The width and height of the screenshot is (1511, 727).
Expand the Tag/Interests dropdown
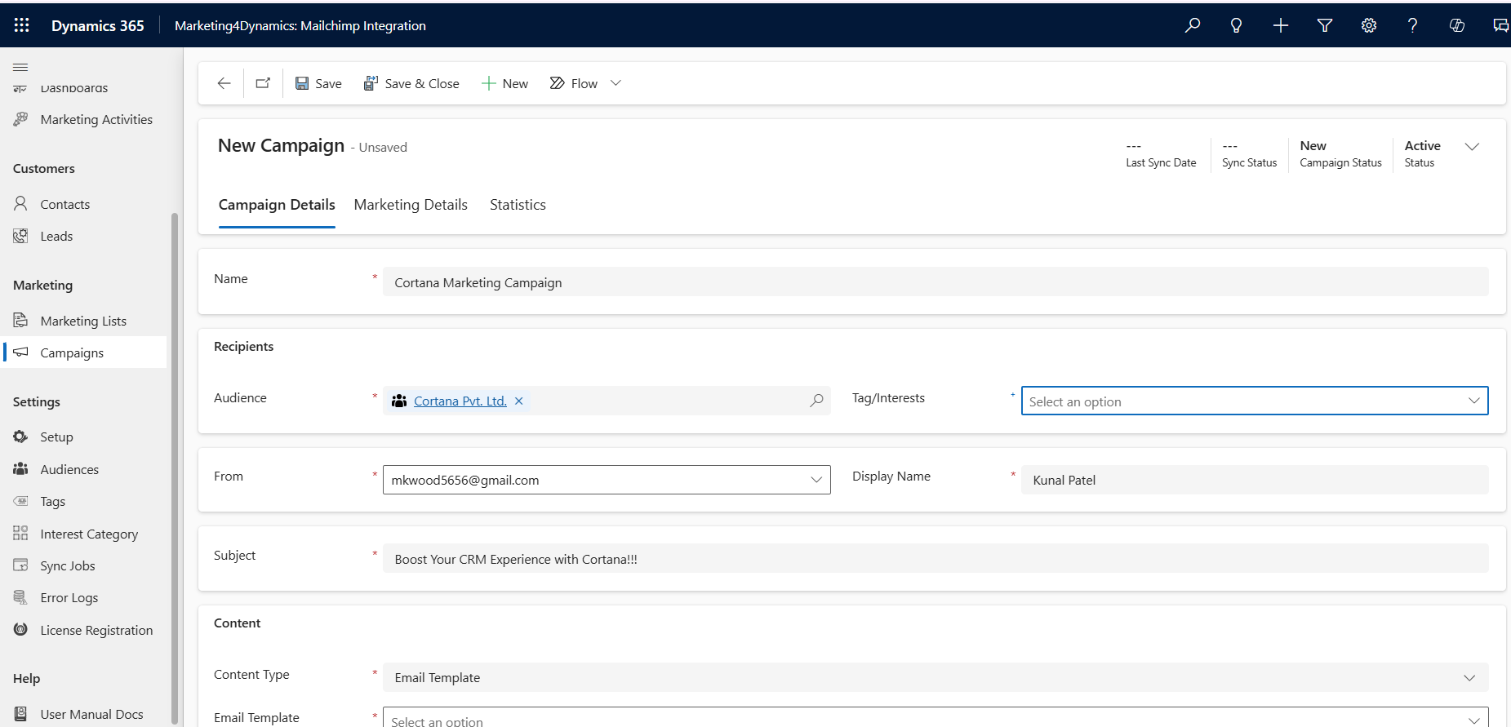pos(1473,401)
